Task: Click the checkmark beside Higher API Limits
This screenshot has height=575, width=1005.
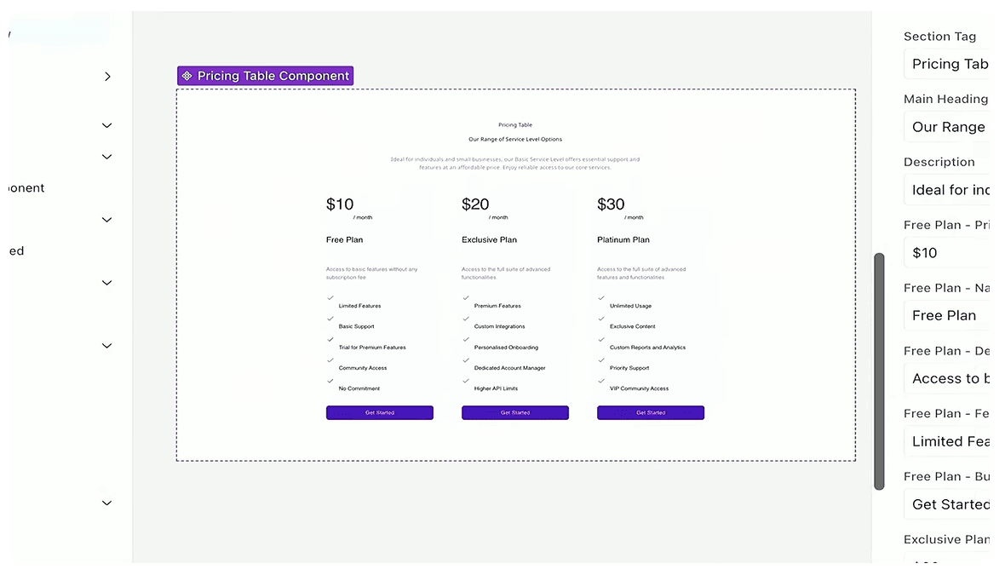Action: [465, 382]
